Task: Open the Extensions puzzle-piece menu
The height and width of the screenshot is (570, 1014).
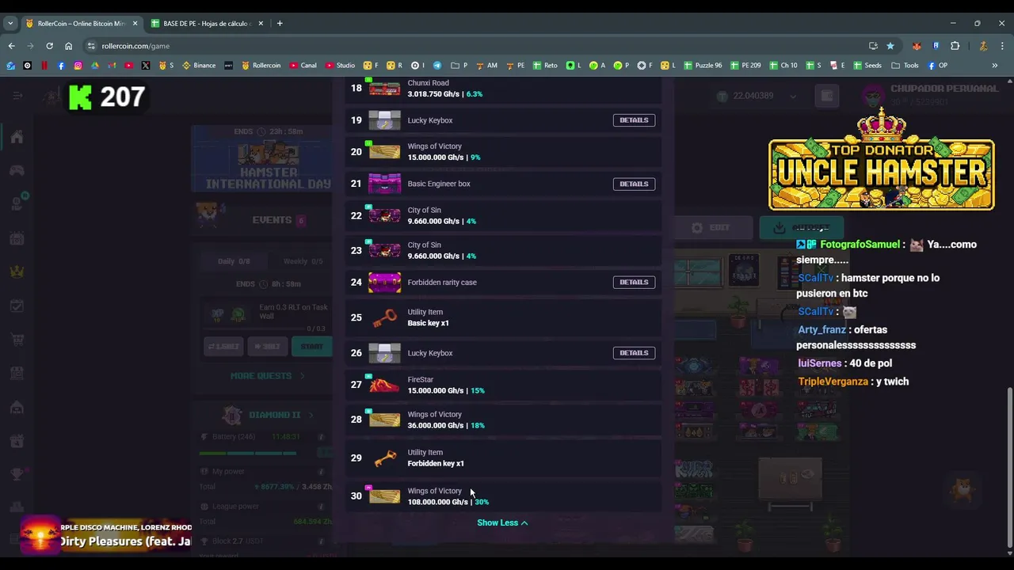Action: click(955, 46)
